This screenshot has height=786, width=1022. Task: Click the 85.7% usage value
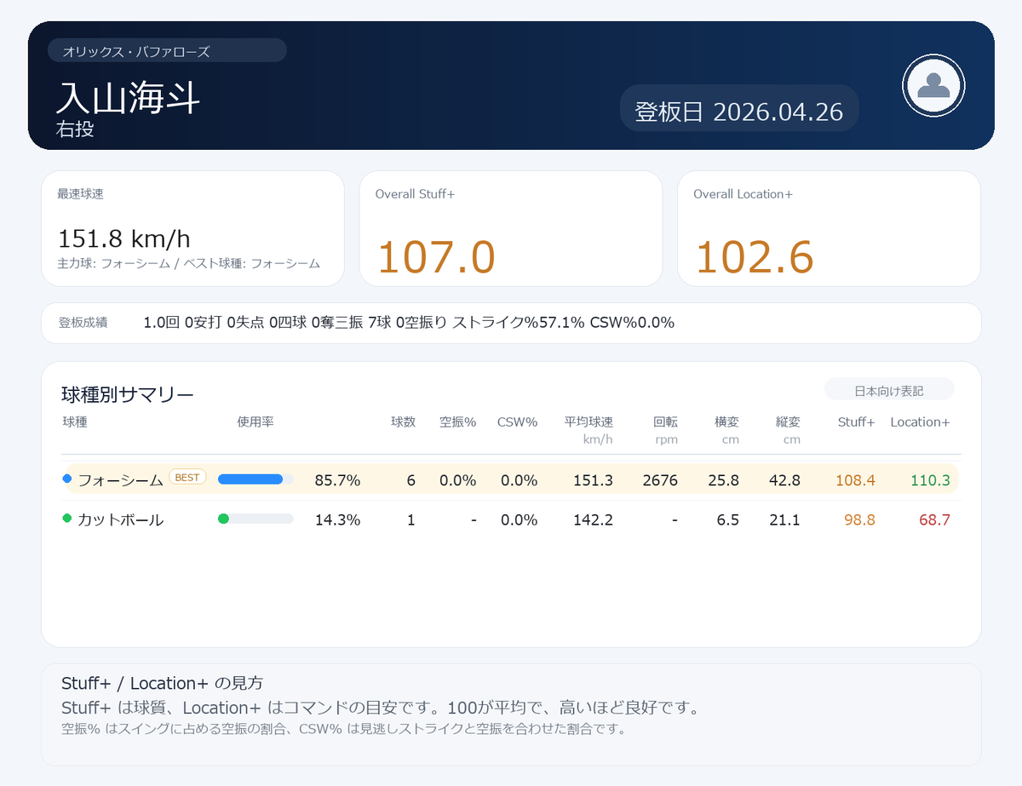(337, 480)
